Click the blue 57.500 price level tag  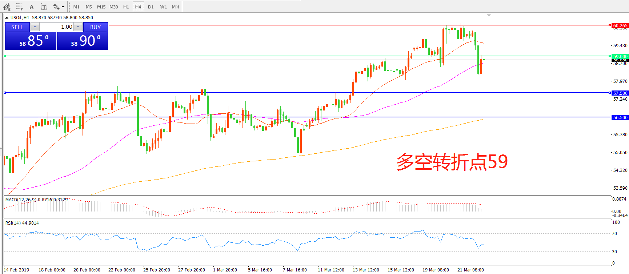pyautogui.click(x=620, y=93)
